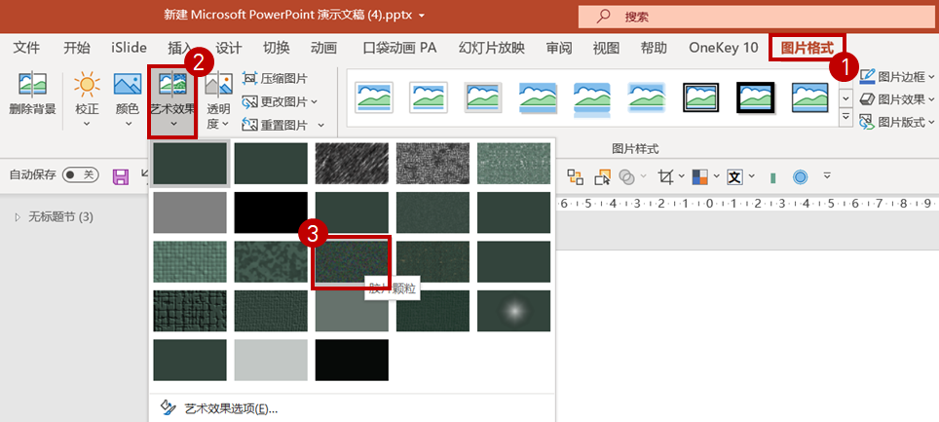Click the 图片边框 picture border pen icon
Screen dimensions: 939x422
tap(867, 76)
